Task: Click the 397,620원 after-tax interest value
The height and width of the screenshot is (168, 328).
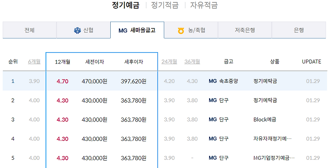Action: (134, 81)
